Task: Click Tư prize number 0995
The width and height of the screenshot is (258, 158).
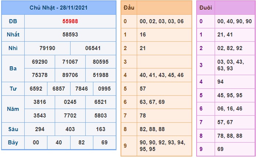Action: 104,88
